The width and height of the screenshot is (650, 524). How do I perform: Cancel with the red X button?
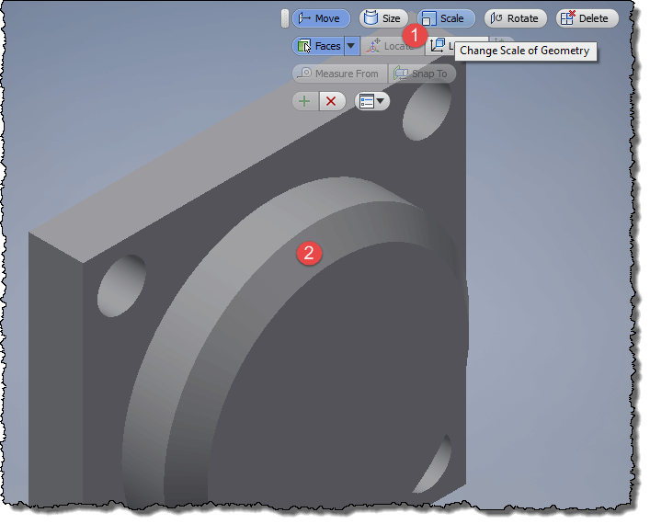(332, 101)
